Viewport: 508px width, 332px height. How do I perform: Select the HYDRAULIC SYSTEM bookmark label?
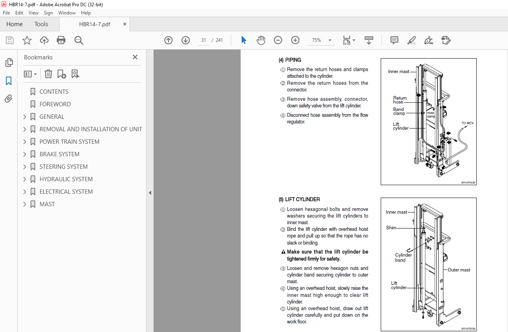[66, 179]
